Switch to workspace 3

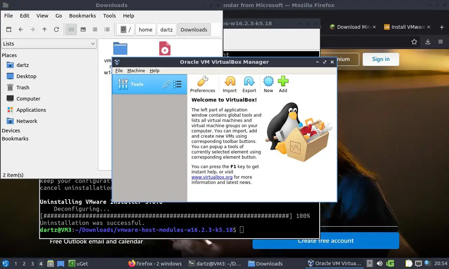pyautogui.click(x=33, y=264)
